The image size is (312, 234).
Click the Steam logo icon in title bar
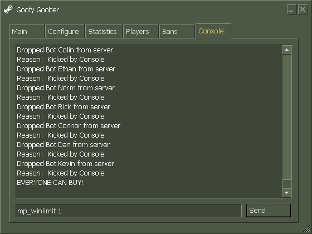[8, 9]
